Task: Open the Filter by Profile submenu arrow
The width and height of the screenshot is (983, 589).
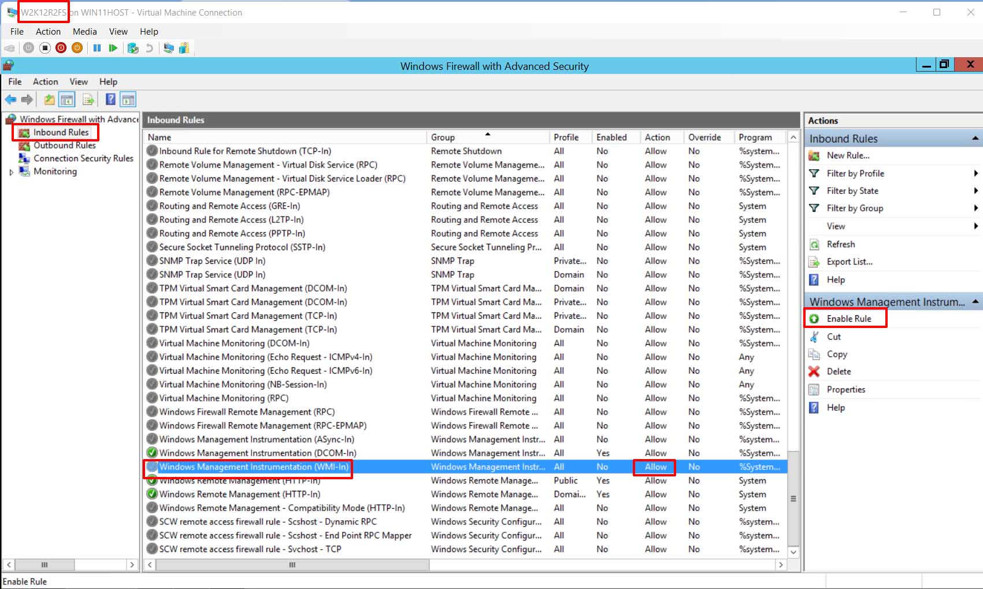Action: pyautogui.click(x=975, y=173)
